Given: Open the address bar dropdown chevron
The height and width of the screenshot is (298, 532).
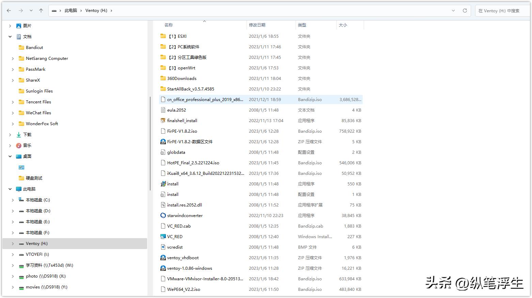Looking at the screenshot, I should [453, 11].
